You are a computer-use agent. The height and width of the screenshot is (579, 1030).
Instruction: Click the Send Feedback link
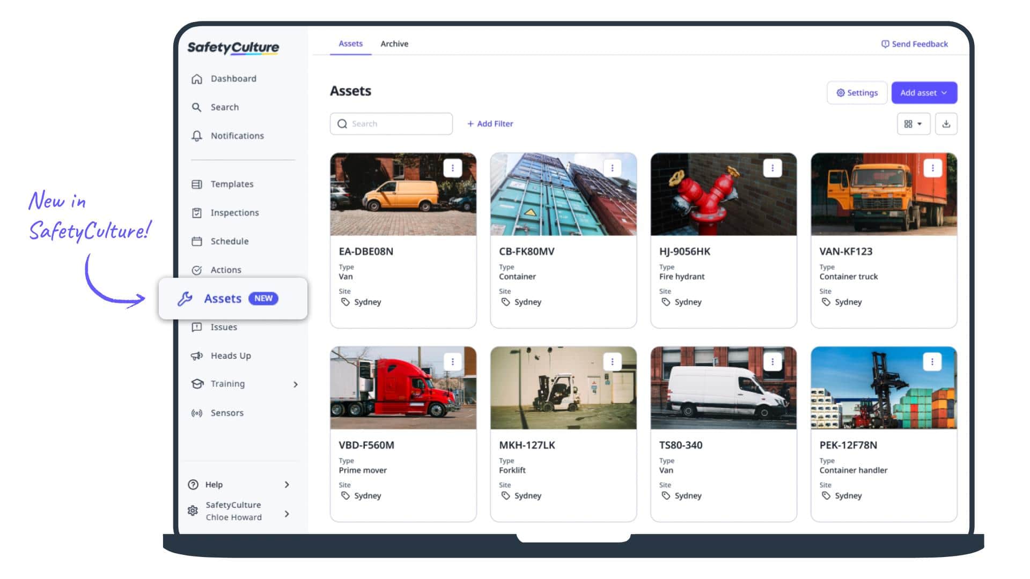[915, 44]
